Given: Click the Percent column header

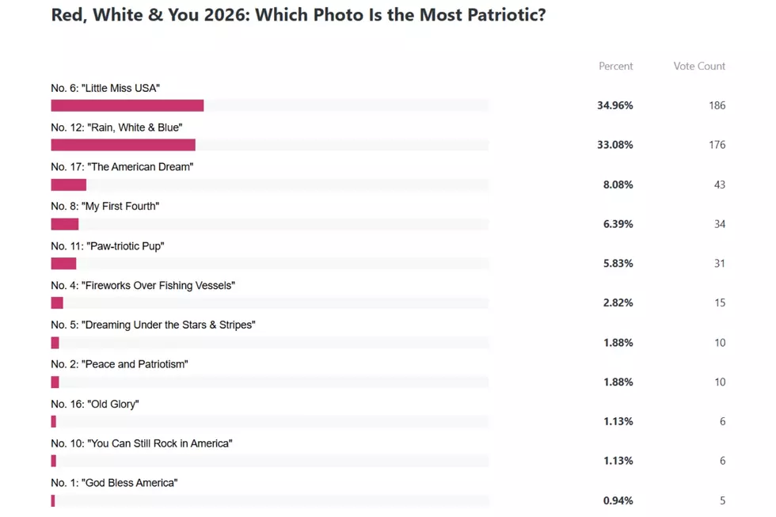Looking at the screenshot, I should [616, 67].
